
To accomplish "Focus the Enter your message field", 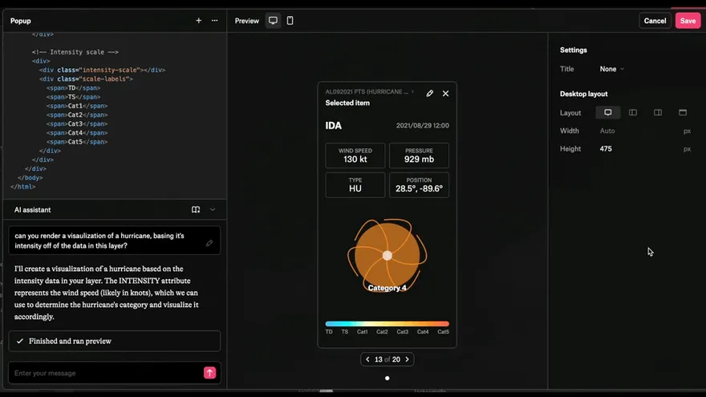I will [x=106, y=373].
